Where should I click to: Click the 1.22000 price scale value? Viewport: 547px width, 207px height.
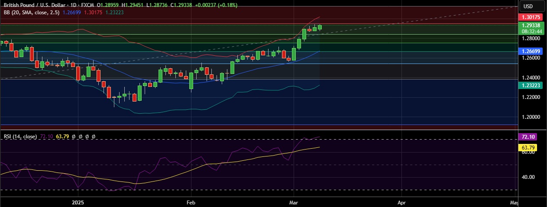tap(531, 97)
